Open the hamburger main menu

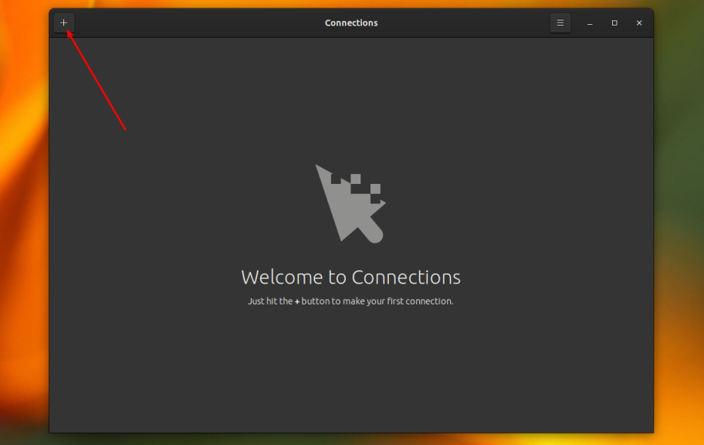(560, 22)
